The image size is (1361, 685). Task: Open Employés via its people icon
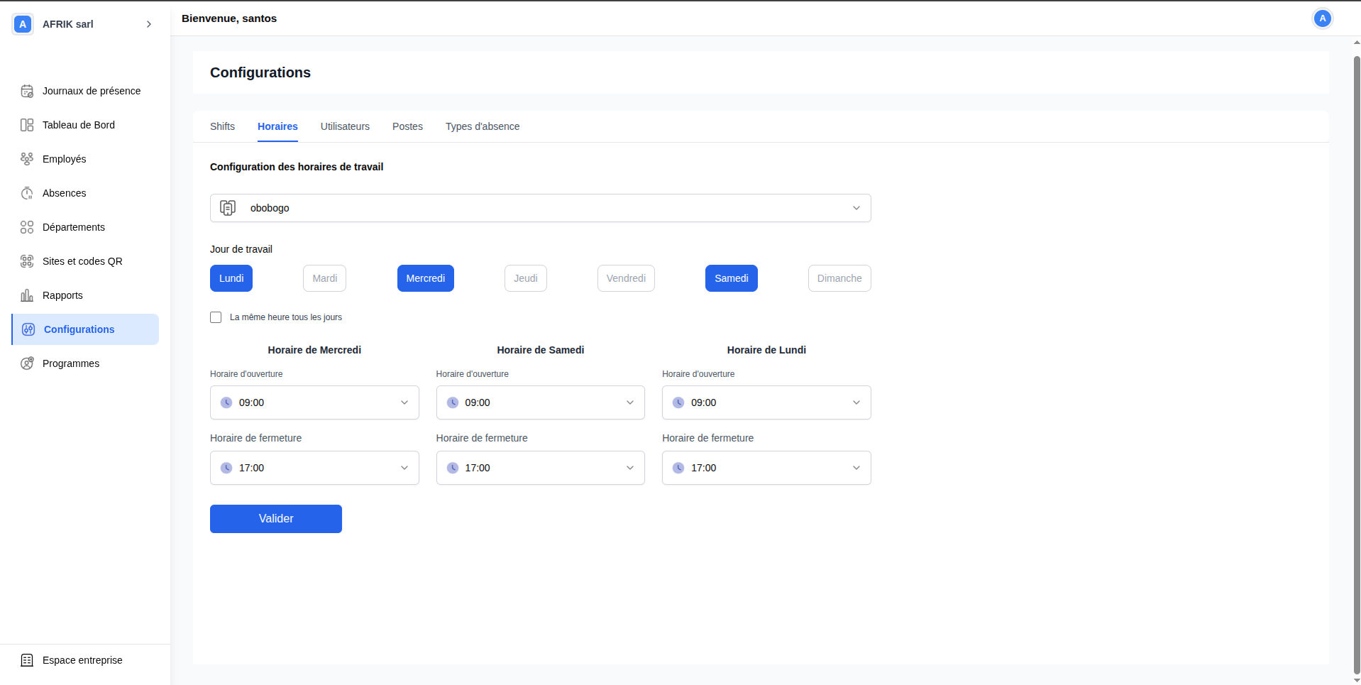pyautogui.click(x=27, y=159)
